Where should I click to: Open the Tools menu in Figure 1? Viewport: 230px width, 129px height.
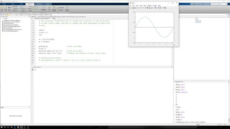tap(145, 6)
